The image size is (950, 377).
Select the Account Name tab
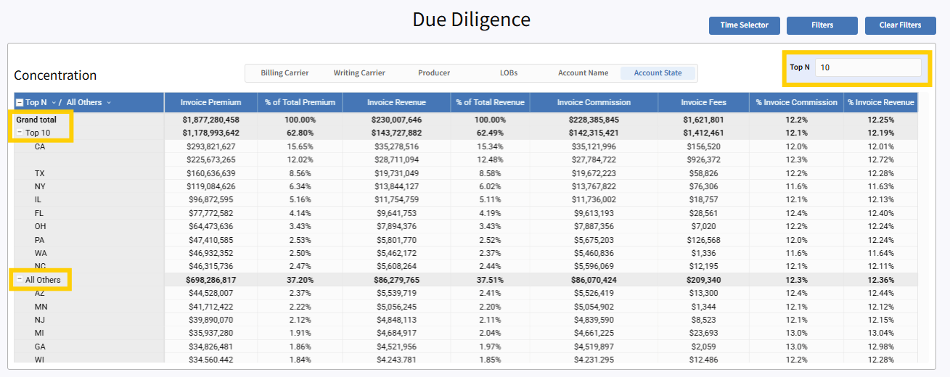tap(583, 73)
